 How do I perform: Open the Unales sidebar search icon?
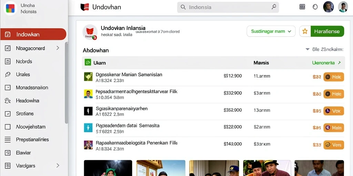coord(8,75)
